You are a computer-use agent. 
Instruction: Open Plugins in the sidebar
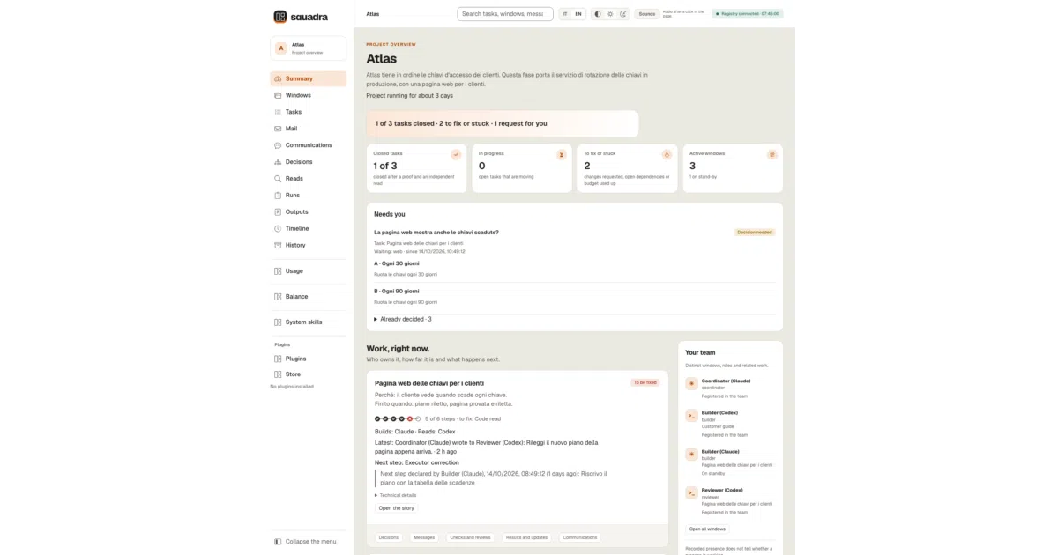[x=308, y=359]
